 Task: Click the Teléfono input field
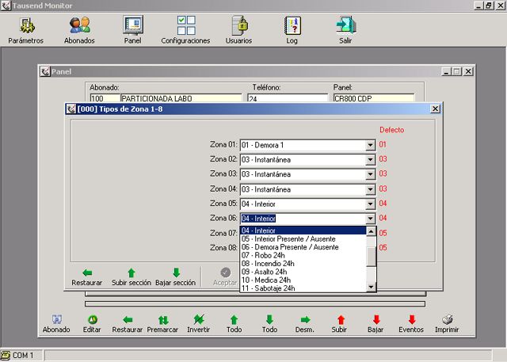pos(288,98)
